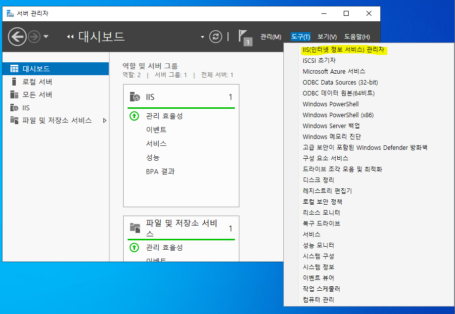Viewport: 455px width, 314px height.
Task: Open 관리 효율성 in 파일 및 저장소 tile
Action: pyautogui.click(x=164, y=248)
